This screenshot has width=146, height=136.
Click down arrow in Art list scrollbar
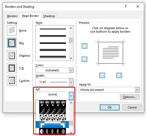point(71,133)
